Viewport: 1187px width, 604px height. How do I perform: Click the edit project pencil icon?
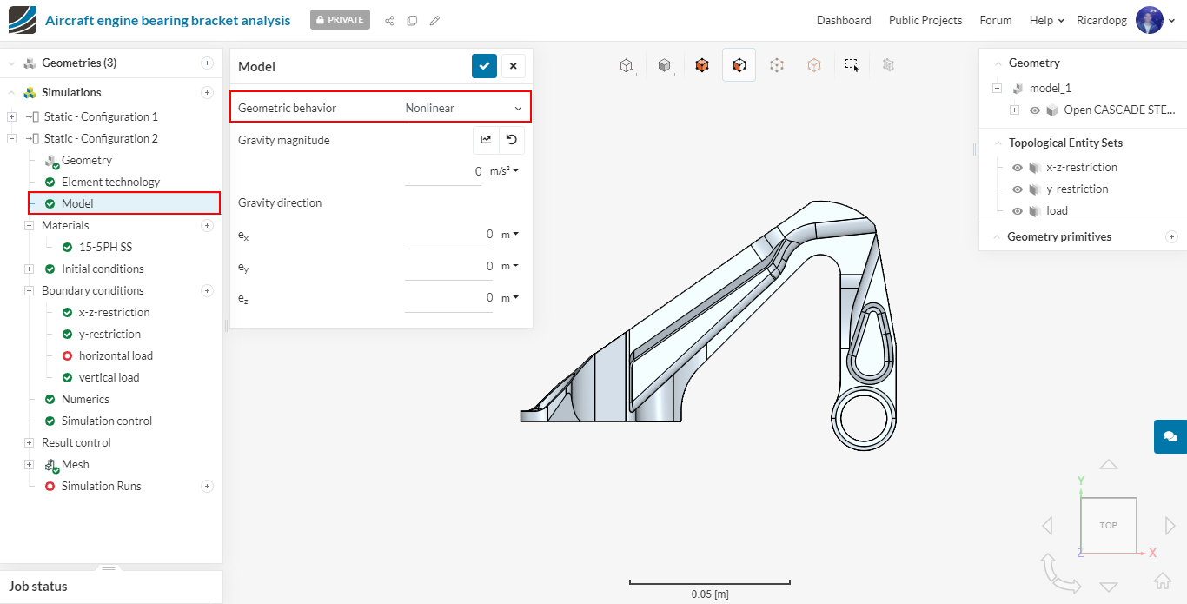pos(434,20)
